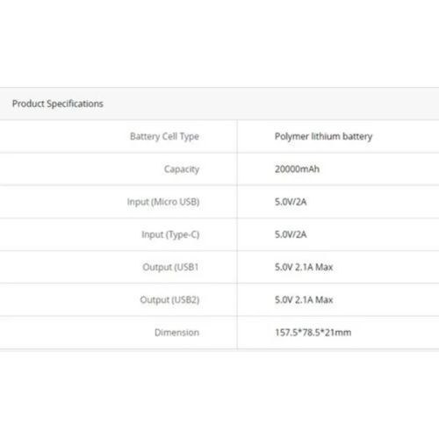439x439 pixels.
Task: Click the Product Specifications heading
Action: coord(58,104)
